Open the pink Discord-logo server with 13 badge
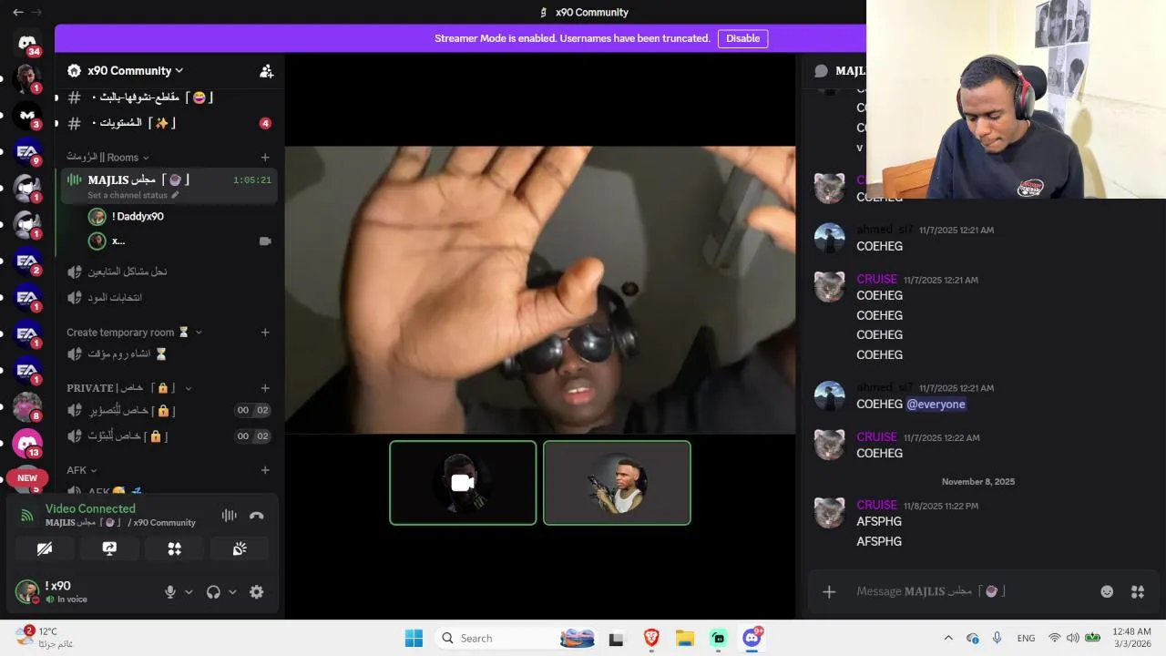The width and height of the screenshot is (1166, 656). [x=27, y=444]
